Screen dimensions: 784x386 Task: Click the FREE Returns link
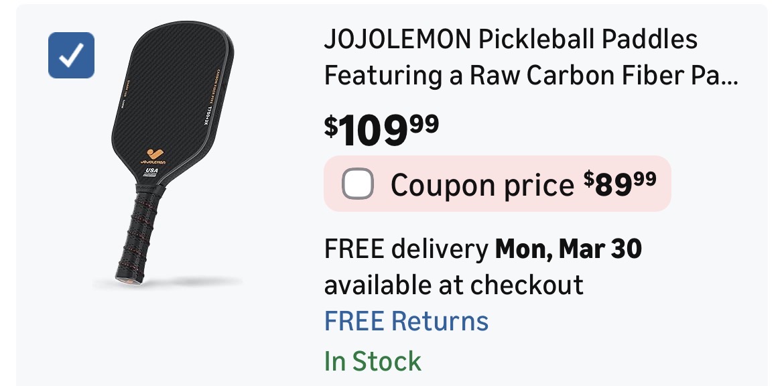[406, 321]
